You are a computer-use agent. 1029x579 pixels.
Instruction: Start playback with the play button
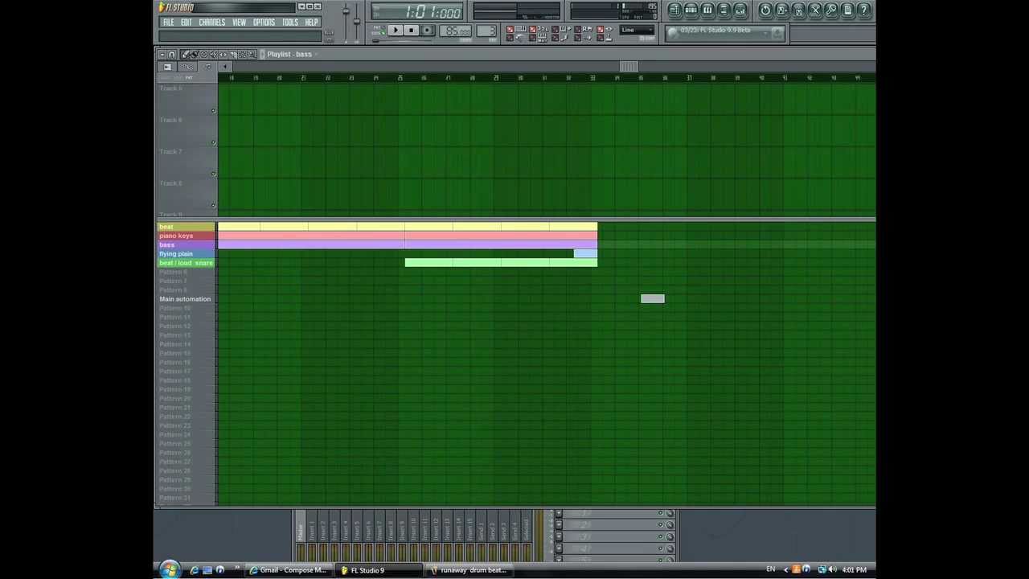tap(396, 31)
